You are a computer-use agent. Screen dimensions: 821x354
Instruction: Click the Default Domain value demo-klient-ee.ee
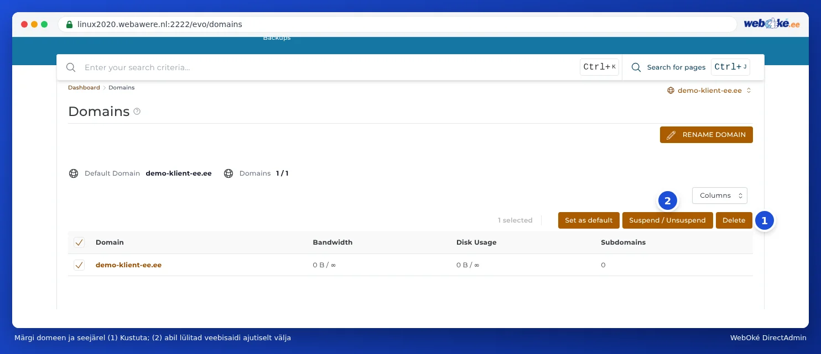(x=179, y=173)
